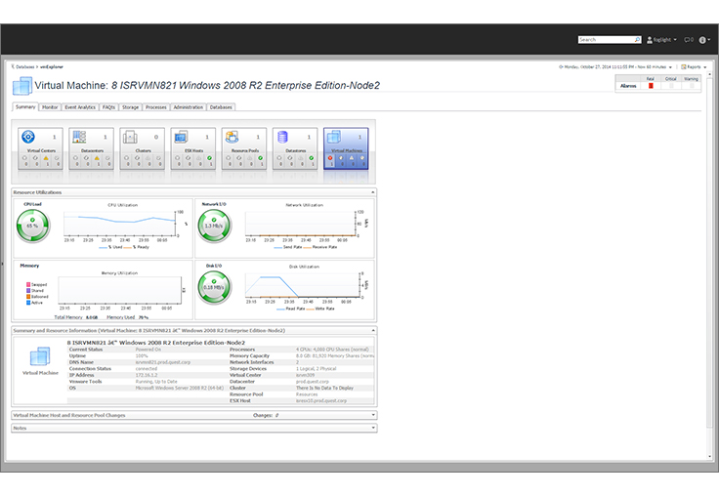
Task: Click the ESX Host value link
Action: click(321, 400)
